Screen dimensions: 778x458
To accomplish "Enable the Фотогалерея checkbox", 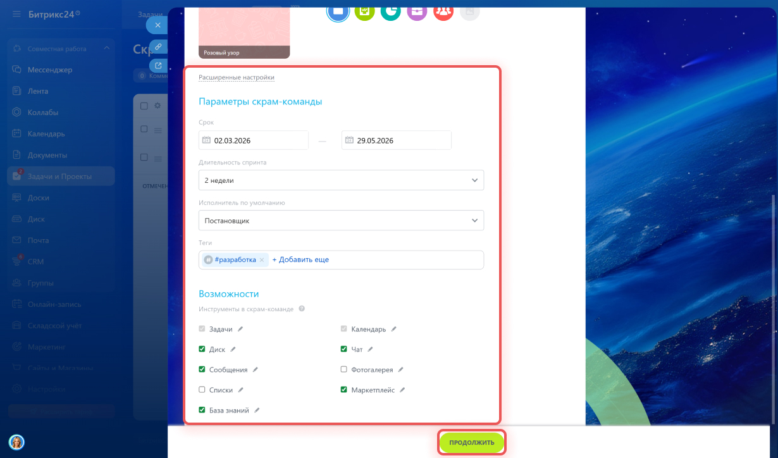I will [x=343, y=369].
